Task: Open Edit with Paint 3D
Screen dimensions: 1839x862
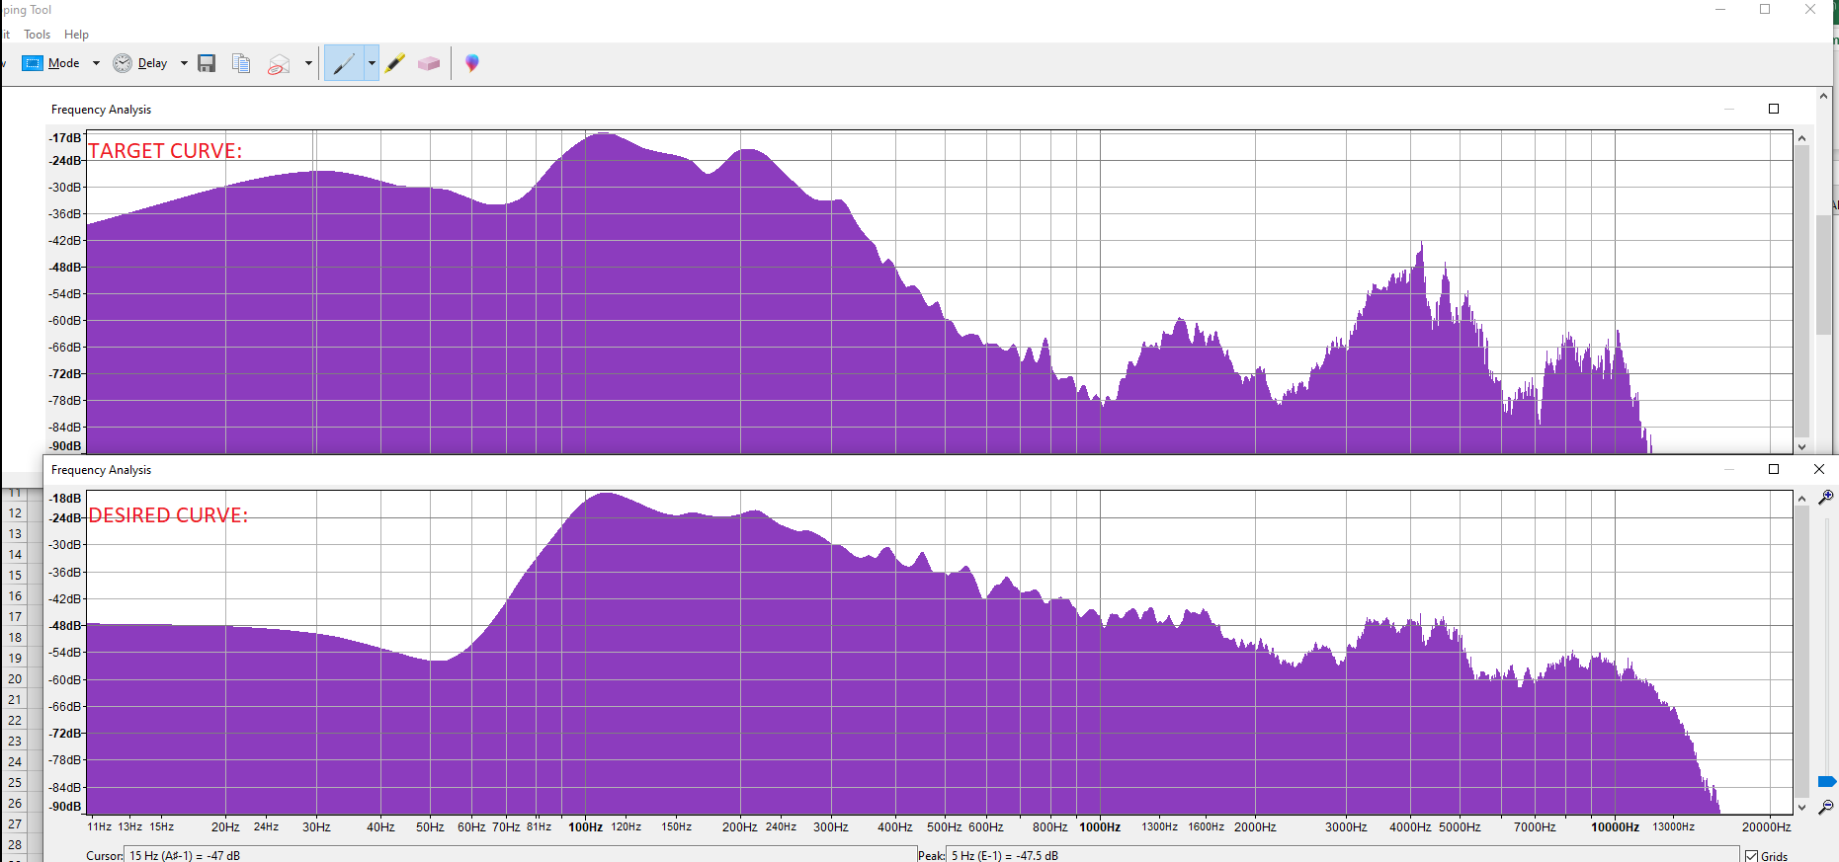Action: pyautogui.click(x=472, y=63)
